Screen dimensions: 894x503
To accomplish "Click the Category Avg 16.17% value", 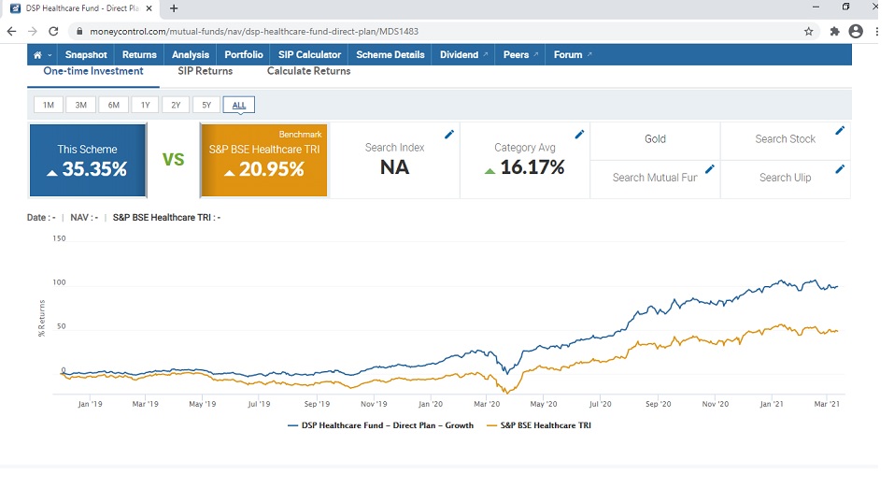I will [x=532, y=167].
